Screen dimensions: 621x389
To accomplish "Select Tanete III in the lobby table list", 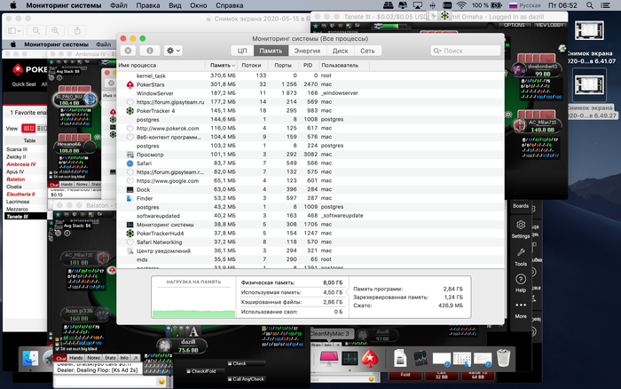I will pos(26,217).
